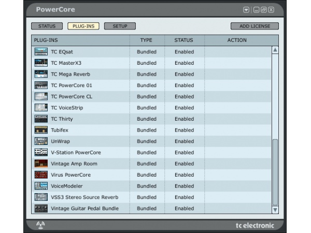Click the ADD LICENSE button
Viewport: 311px width, 233px height.
(x=255, y=26)
